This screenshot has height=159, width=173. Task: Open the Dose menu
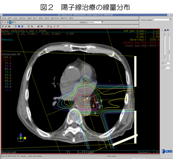41,18
